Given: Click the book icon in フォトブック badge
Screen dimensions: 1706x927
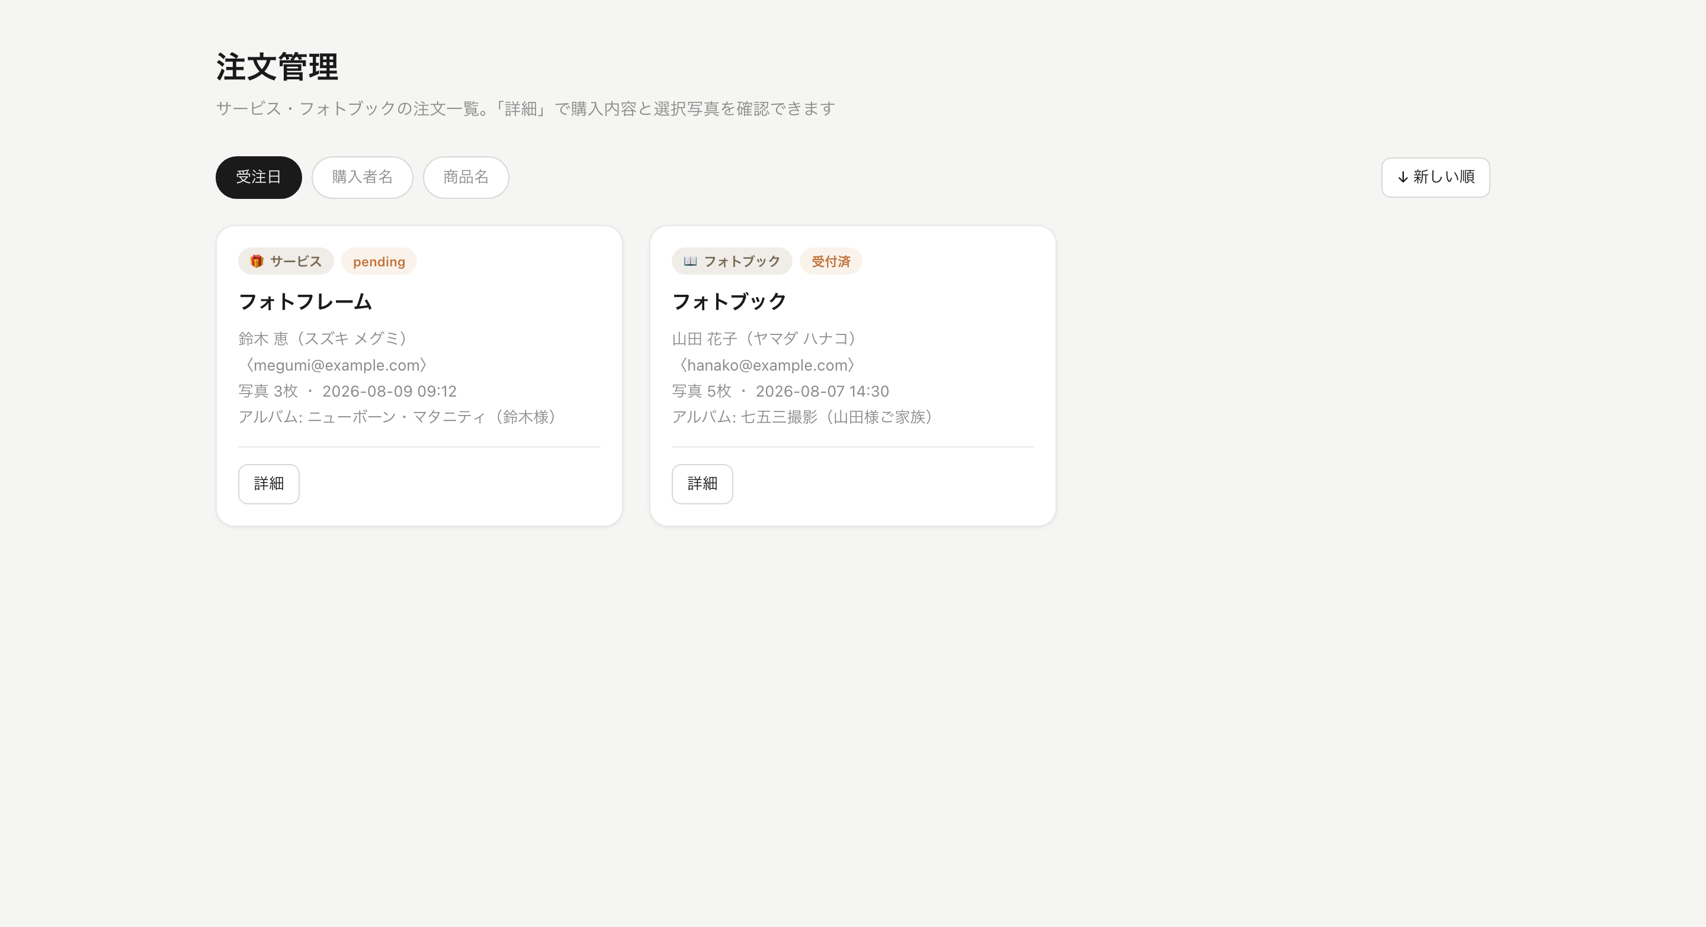Looking at the screenshot, I should coord(690,262).
